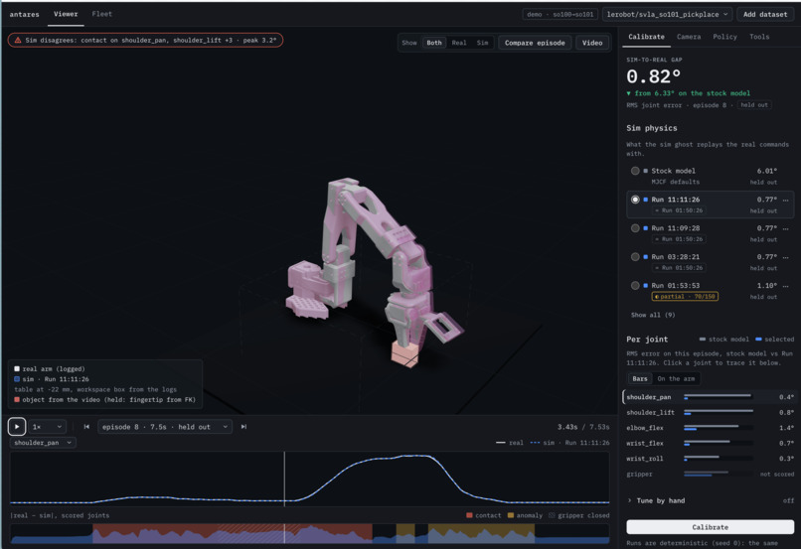The image size is (801, 549).
Task: Show Both real and sim arms
Action: point(434,43)
